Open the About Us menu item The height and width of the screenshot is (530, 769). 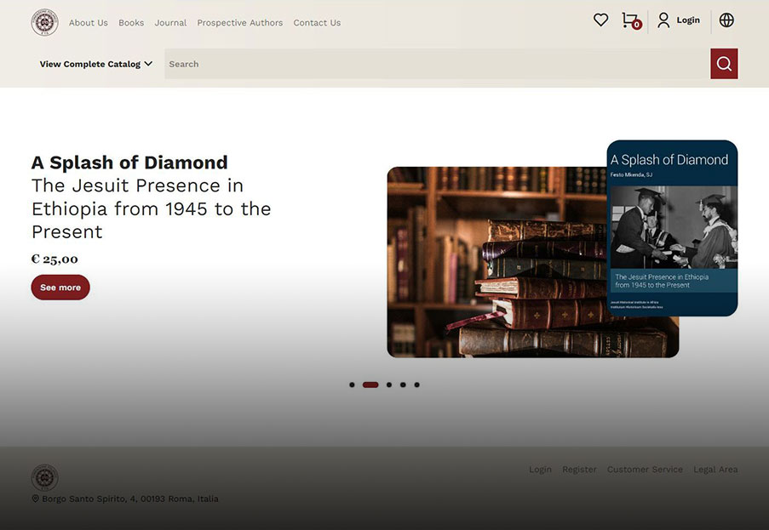89,22
